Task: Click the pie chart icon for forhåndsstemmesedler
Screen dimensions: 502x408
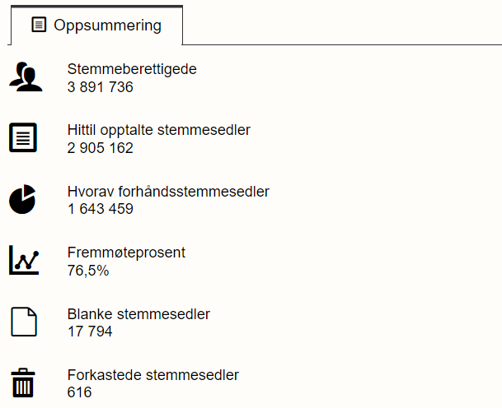Action: point(23,199)
